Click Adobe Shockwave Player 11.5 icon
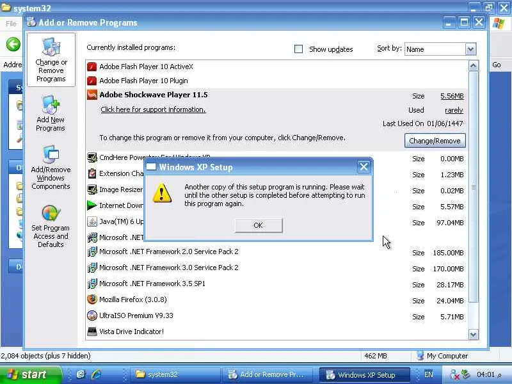 click(92, 95)
